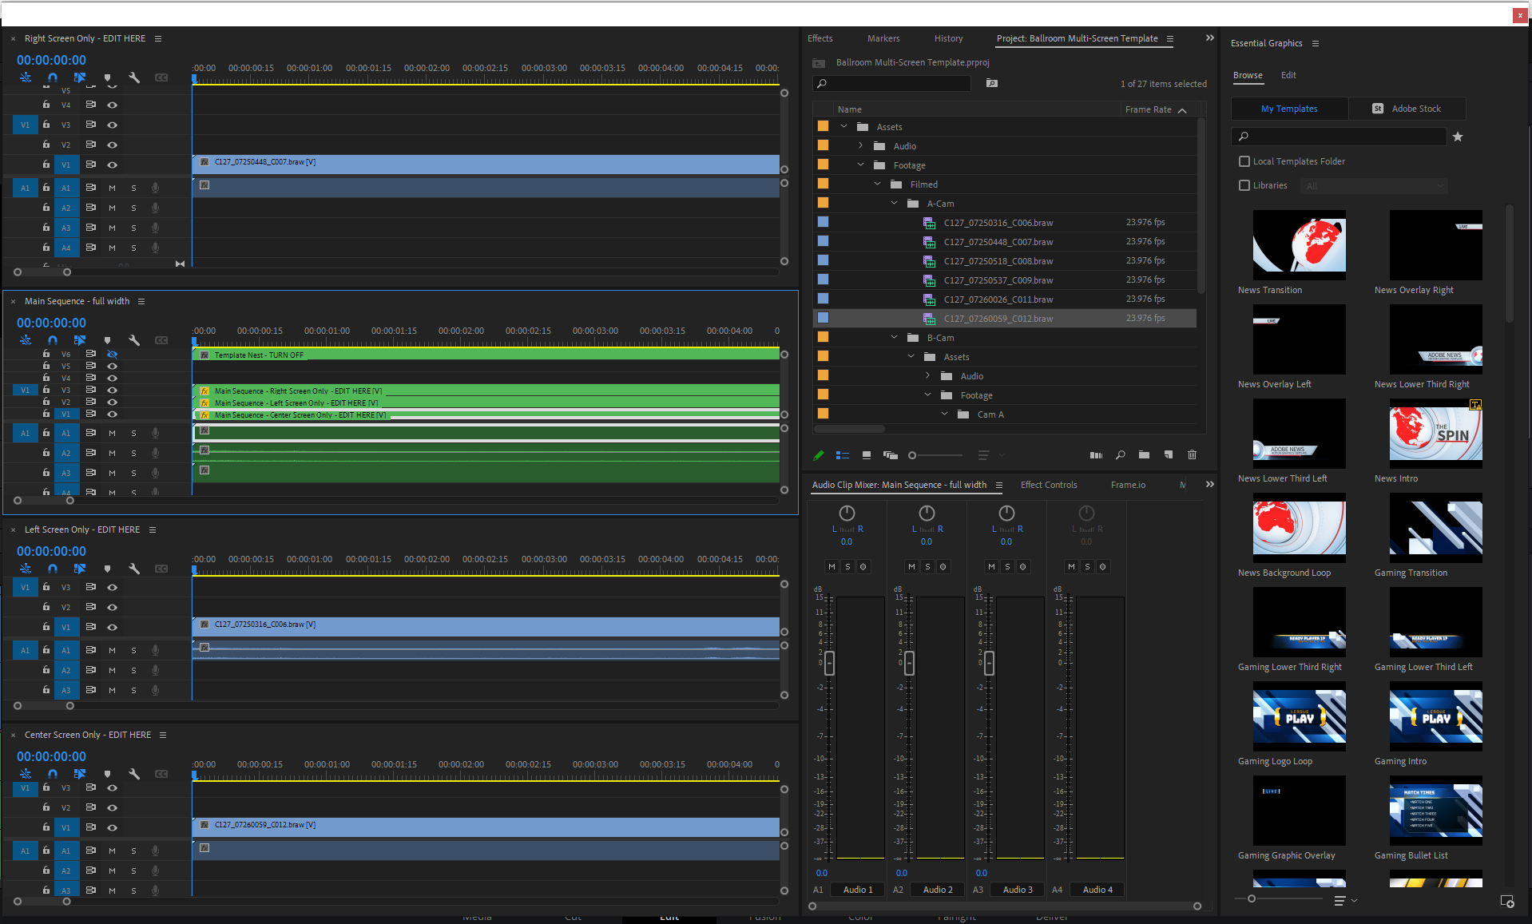Image resolution: width=1532 pixels, height=924 pixels.
Task: Solo track A2 in Left Screen Only timeline
Action: [133, 670]
